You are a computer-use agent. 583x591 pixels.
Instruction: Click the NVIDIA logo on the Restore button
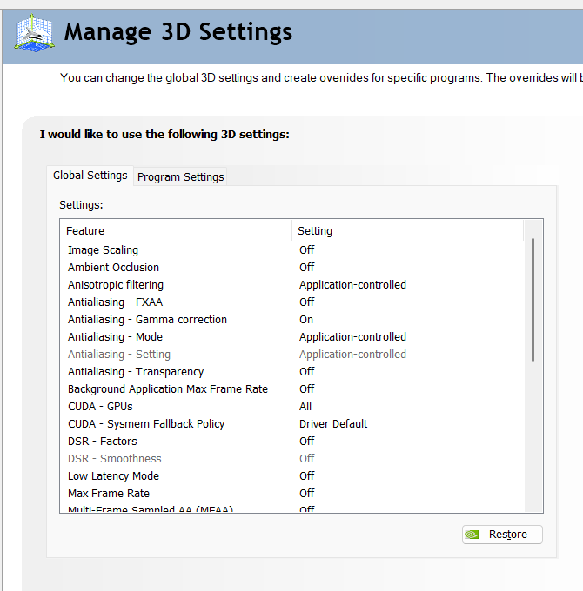472,535
